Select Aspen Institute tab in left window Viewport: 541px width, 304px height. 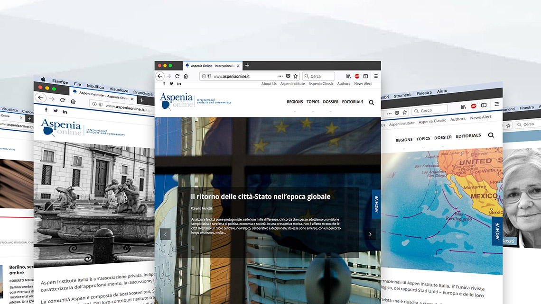[103, 95]
